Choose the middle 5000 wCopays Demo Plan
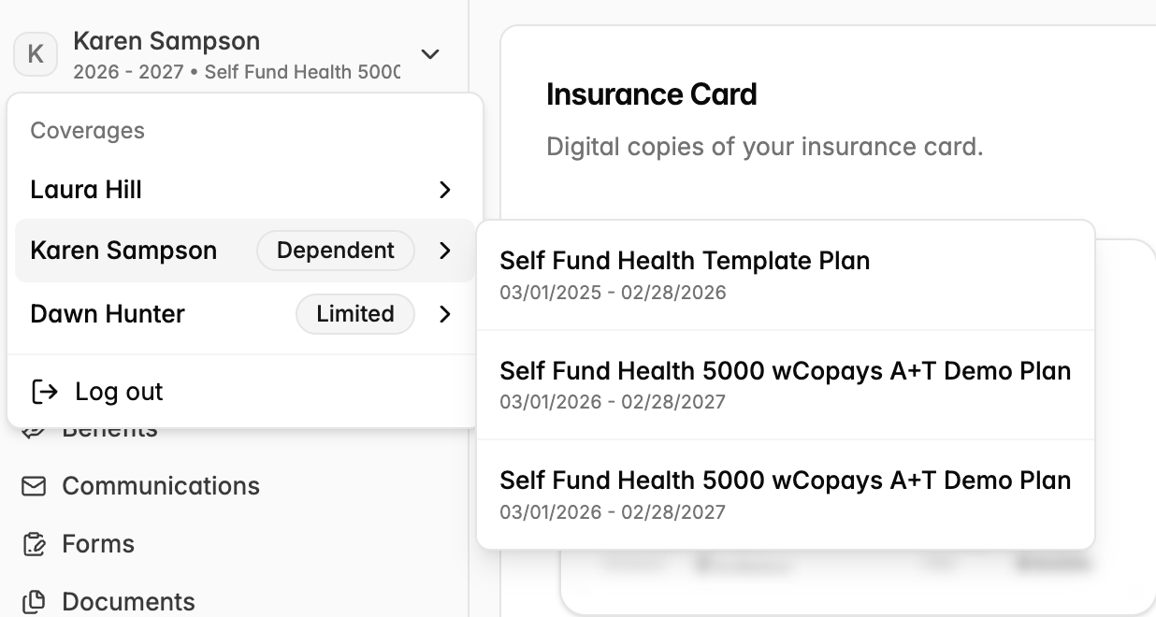This screenshot has height=617, width=1156. pyautogui.click(x=786, y=385)
